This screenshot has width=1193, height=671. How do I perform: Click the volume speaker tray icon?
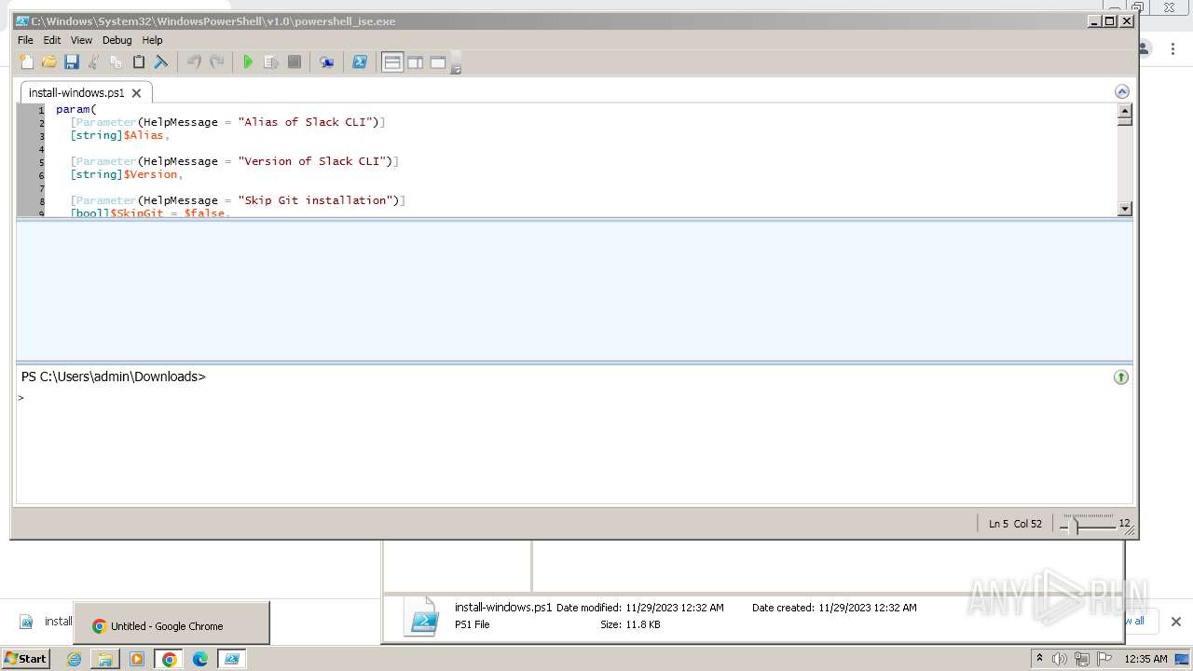click(1060, 659)
